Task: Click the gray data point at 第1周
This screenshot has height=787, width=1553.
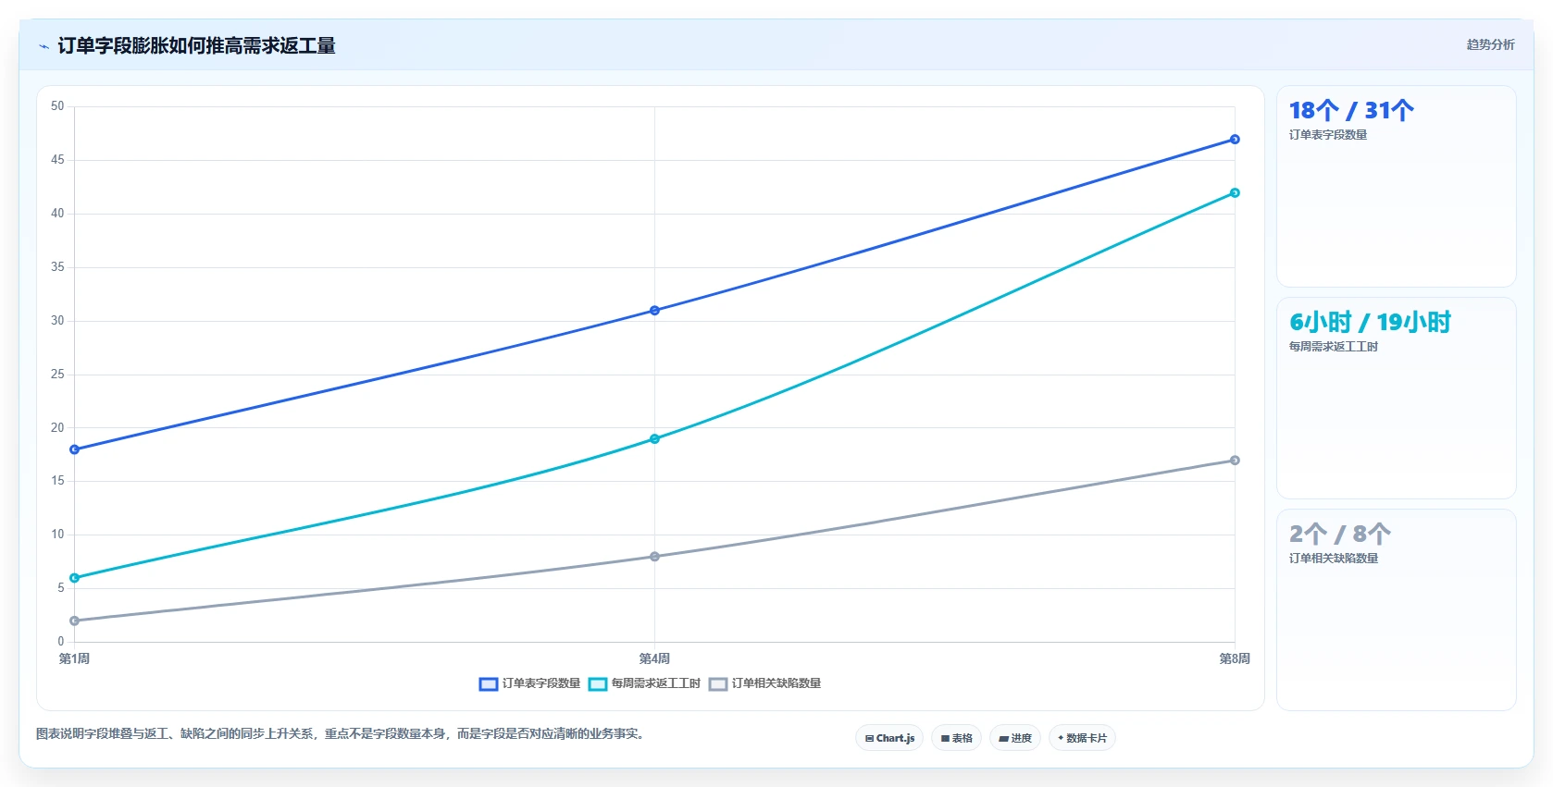Action: tap(75, 621)
